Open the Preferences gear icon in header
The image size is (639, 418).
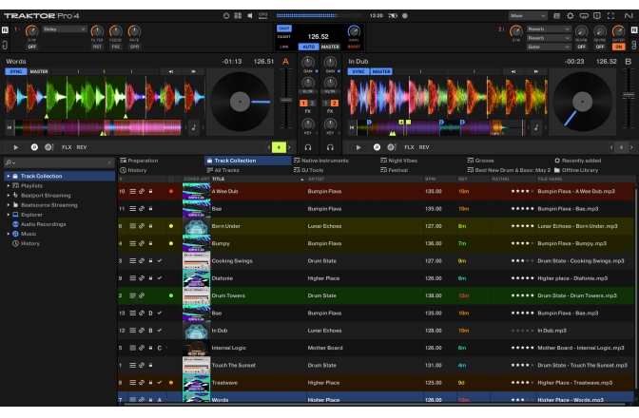click(571, 16)
